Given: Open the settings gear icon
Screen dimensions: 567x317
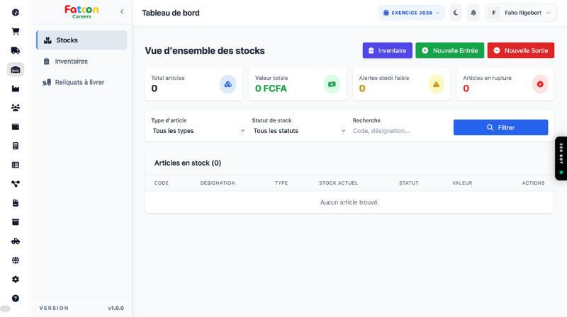Looking at the screenshot, I should [x=16, y=279].
